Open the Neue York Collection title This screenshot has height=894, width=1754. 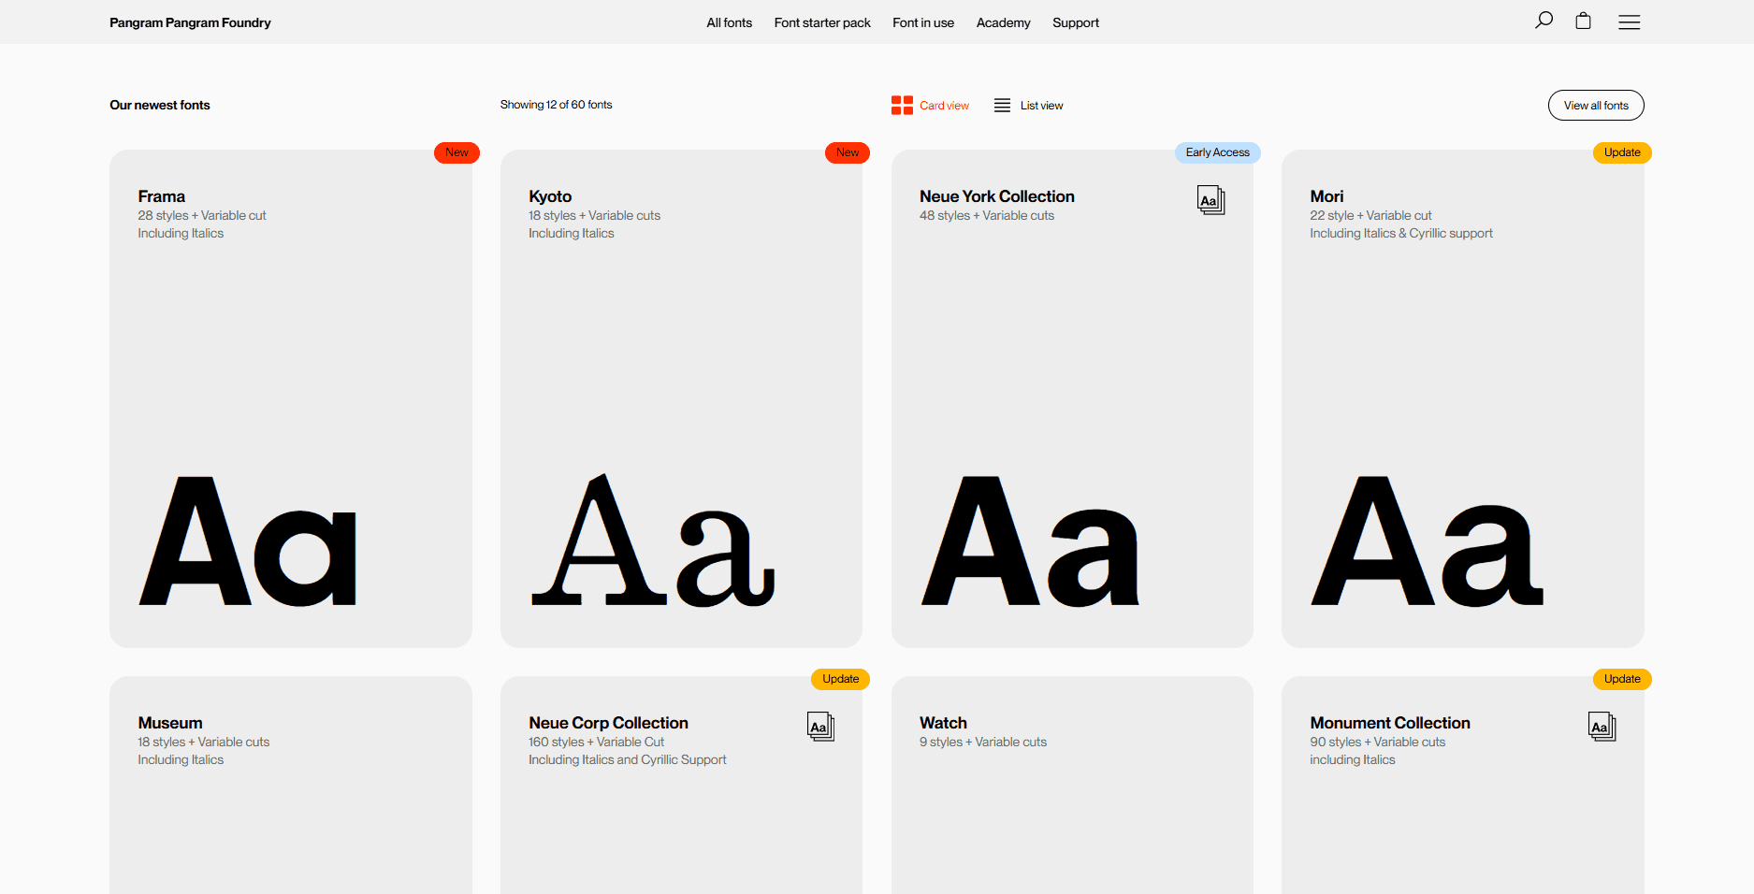tap(997, 196)
